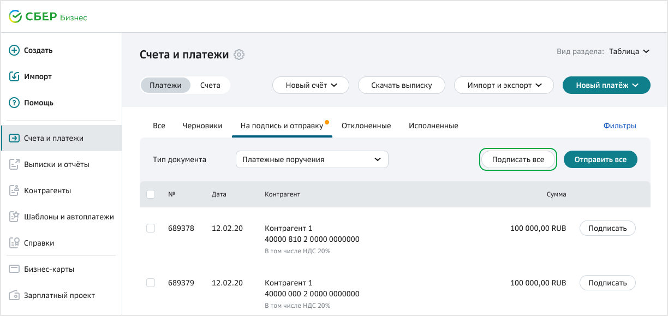Click the Sber logo icon
Viewport: 668px width, 316px height.
click(x=15, y=17)
